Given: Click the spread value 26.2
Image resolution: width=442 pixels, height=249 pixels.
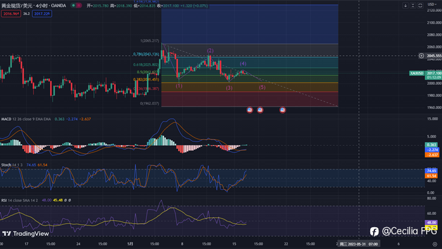Looking at the screenshot, I should 26,14.
